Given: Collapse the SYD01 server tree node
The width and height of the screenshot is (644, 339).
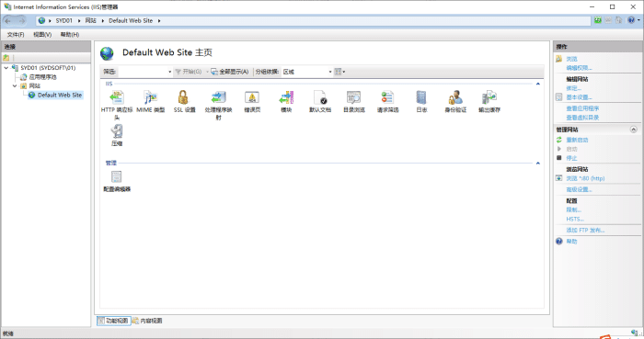Looking at the screenshot, I should click(6, 68).
